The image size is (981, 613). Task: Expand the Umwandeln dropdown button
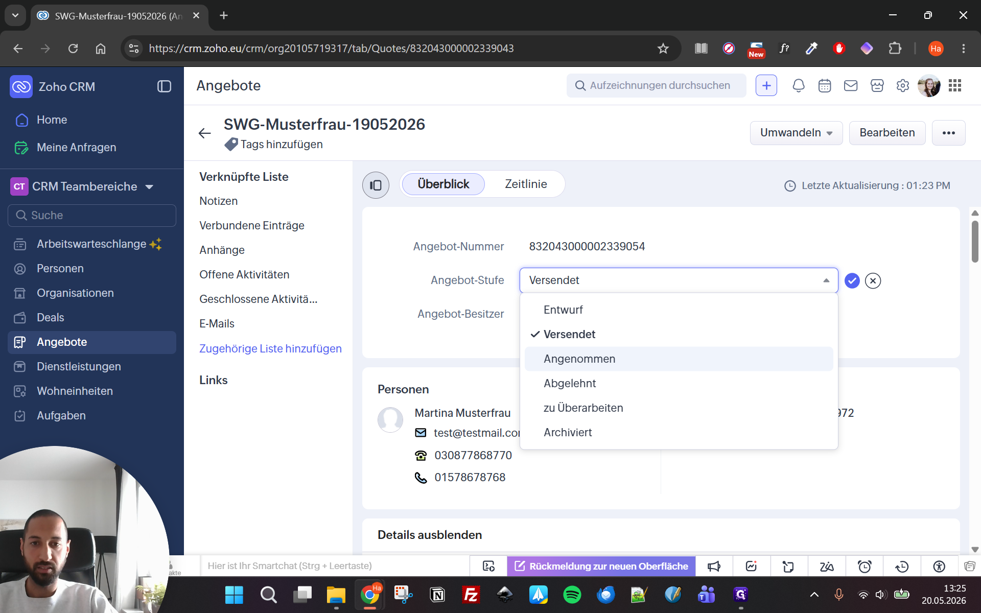(x=796, y=133)
